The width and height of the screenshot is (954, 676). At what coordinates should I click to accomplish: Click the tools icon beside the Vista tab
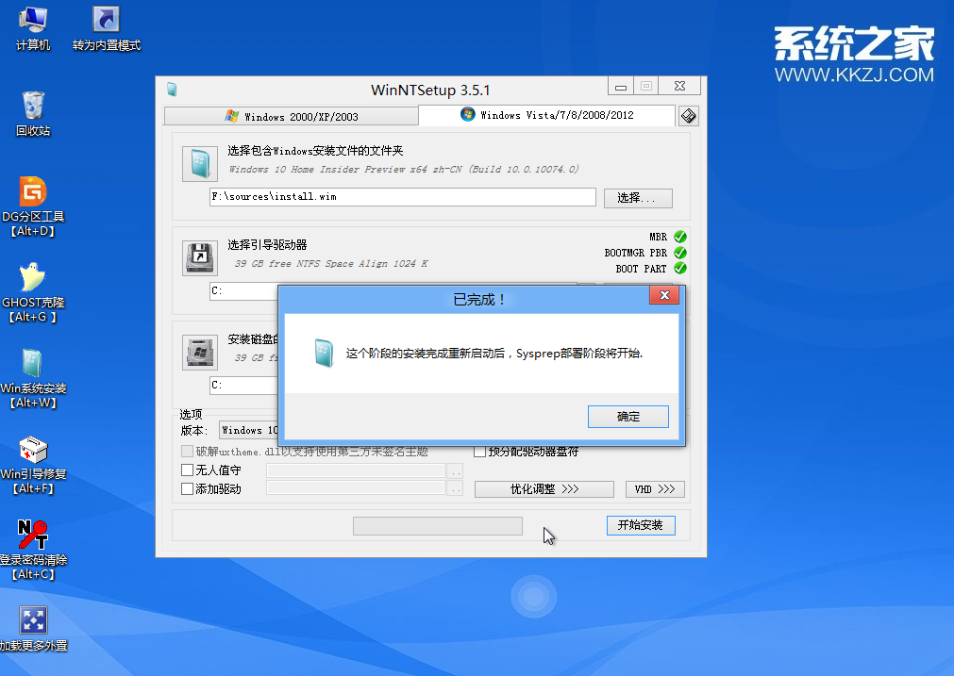point(688,116)
